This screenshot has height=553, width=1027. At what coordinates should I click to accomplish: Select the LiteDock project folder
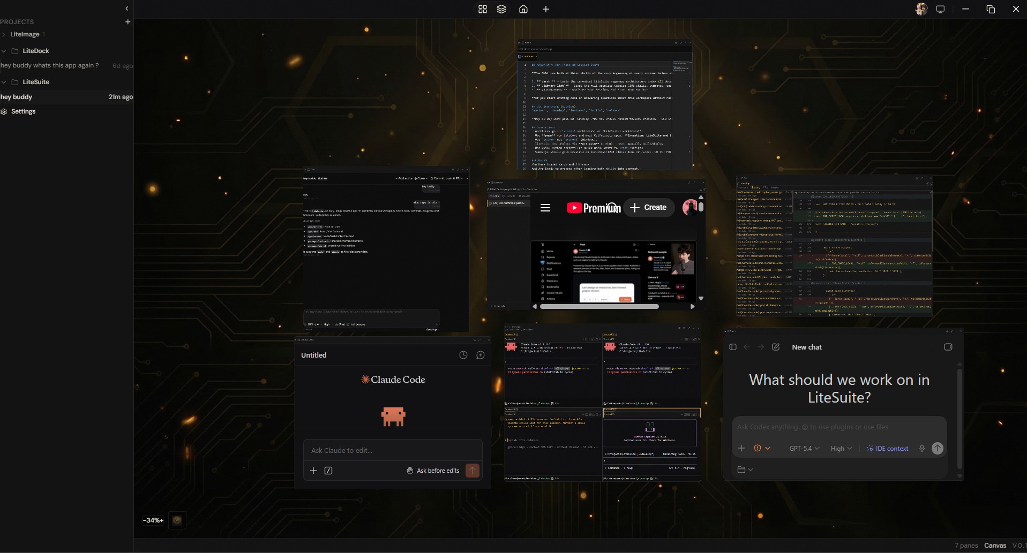tap(35, 51)
